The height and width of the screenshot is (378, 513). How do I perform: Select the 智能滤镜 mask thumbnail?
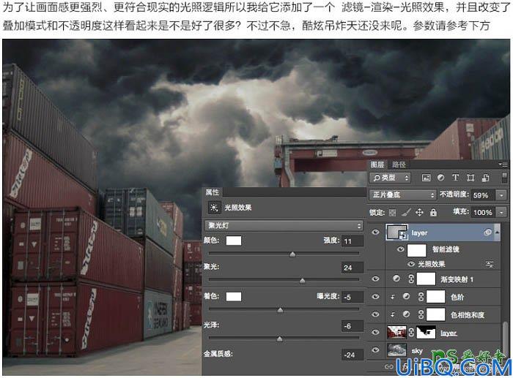(416, 250)
